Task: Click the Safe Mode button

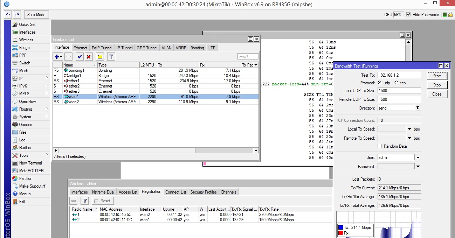Action: pyautogui.click(x=36, y=15)
